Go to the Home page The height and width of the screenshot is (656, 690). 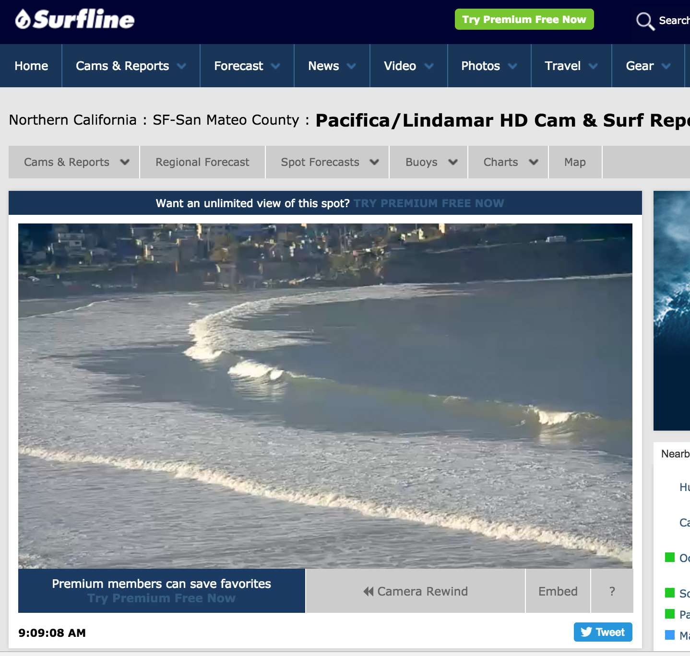pos(31,66)
